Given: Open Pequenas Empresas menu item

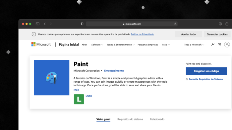Looking at the screenshot, I should coord(148,45).
